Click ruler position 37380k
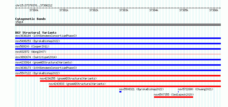The width and height of the screenshot is (228, 107). [34, 10]
